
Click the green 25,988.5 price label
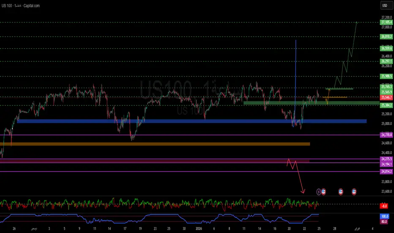(x=386, y=76)
